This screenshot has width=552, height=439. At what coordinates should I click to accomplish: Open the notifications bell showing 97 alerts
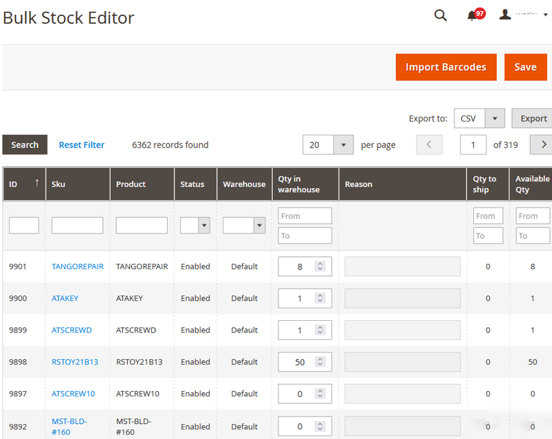(473, 15)
